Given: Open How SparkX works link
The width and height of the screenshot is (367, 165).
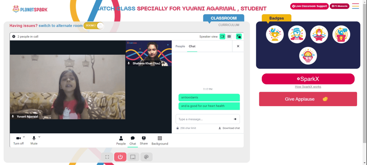Looking at the screenshot, I should pos(308,87).
